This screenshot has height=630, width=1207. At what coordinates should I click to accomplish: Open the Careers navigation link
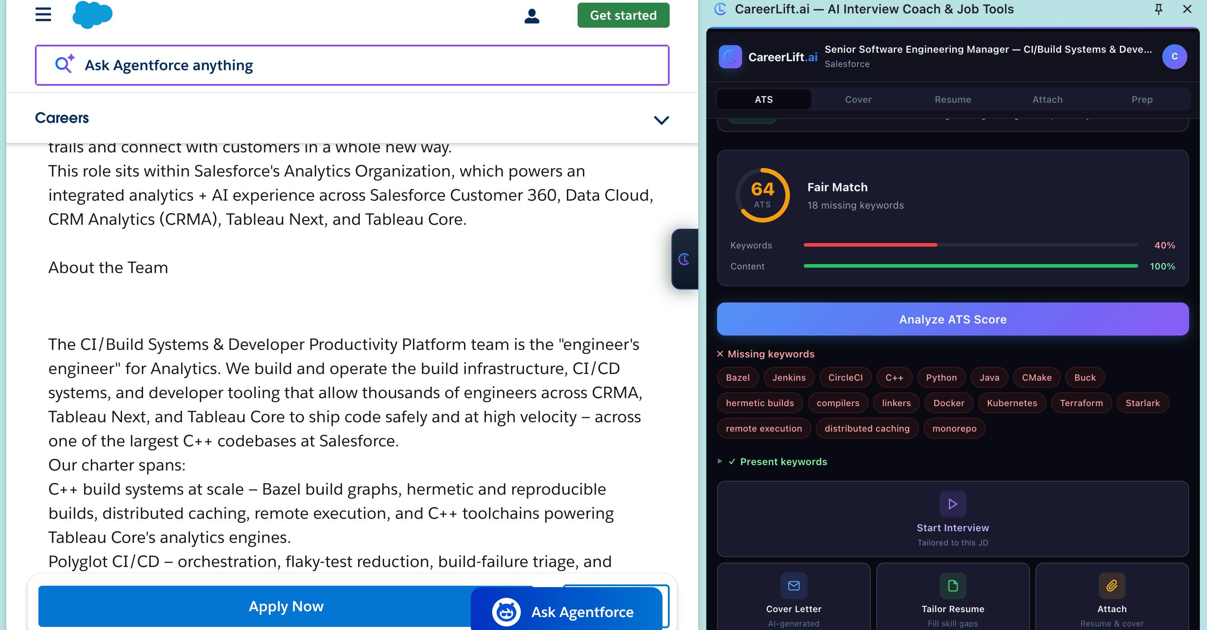(x=62, y=118)
